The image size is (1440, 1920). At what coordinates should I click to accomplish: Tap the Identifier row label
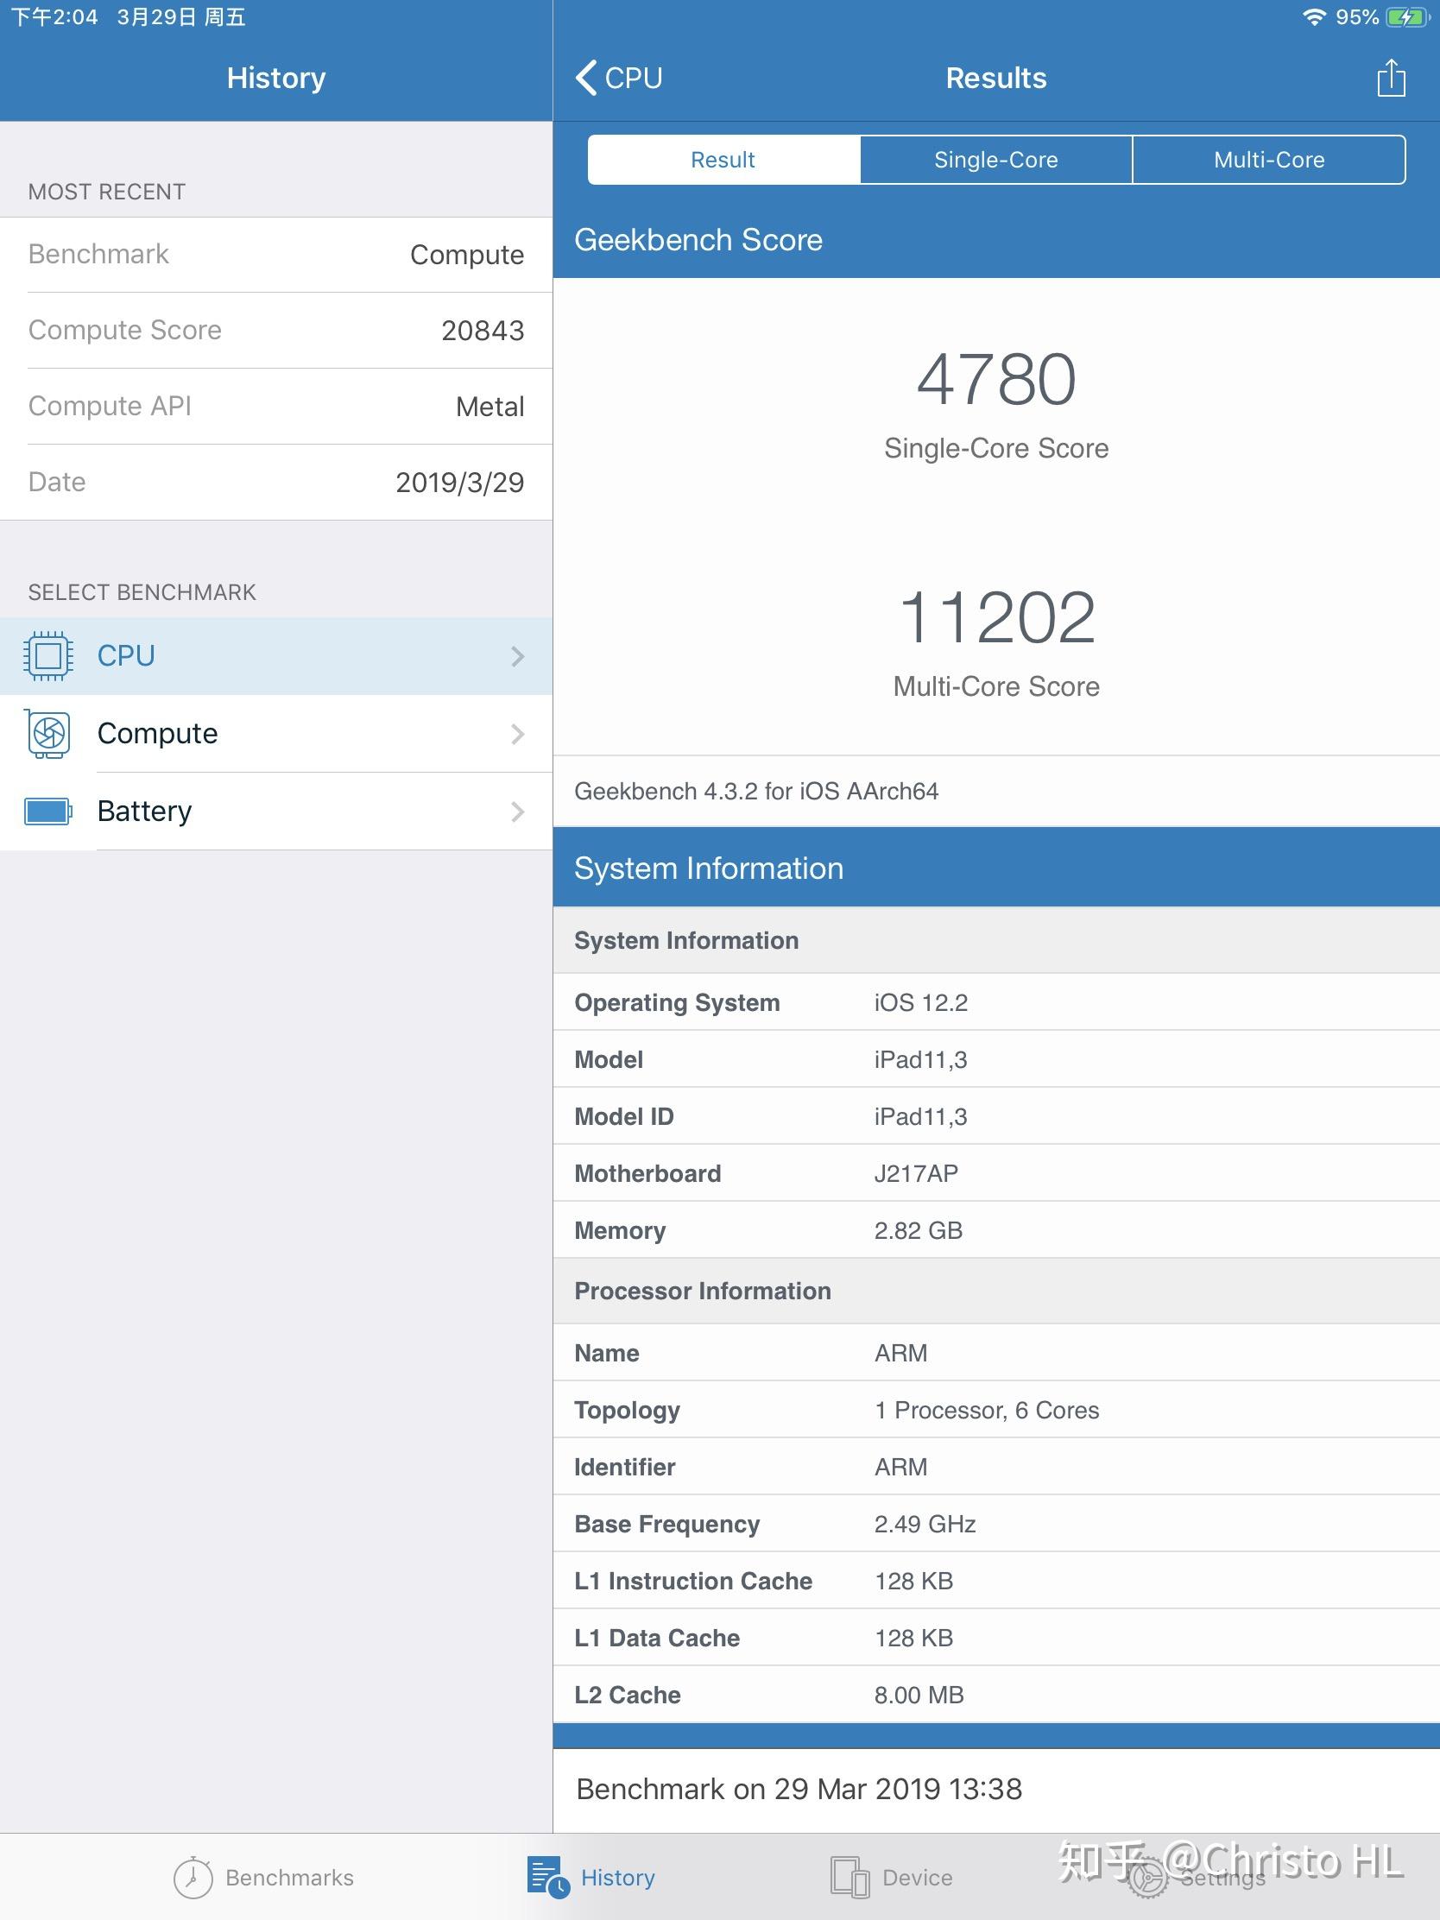(625, 1467)
